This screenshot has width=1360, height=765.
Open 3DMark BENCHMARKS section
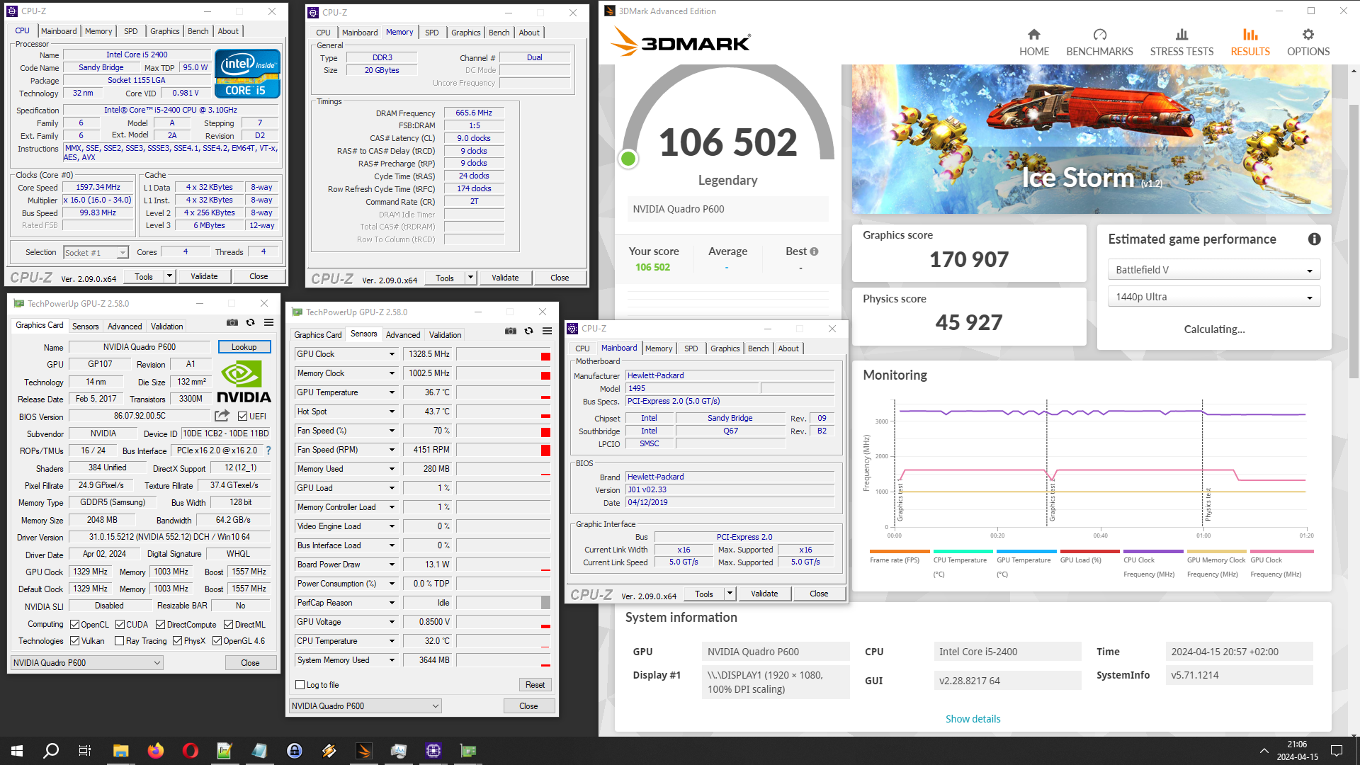1099,42
